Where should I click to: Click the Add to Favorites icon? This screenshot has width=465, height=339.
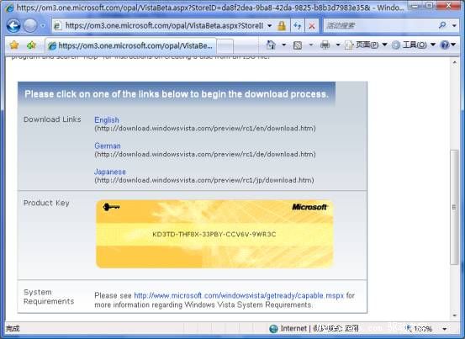tap(31, 45)
